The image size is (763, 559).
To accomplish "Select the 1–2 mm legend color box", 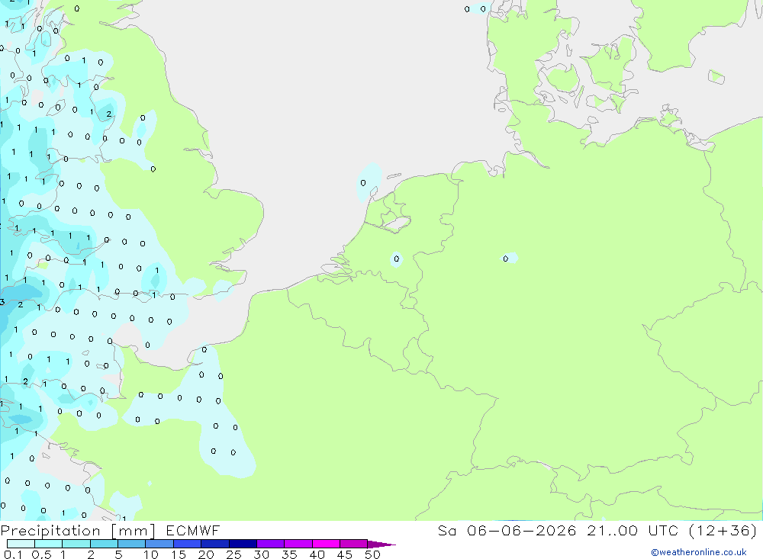I will click(76, 544).
